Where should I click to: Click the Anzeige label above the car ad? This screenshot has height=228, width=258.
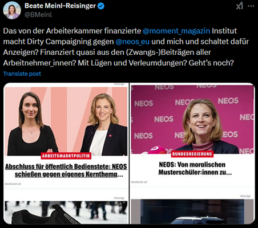coord(245,196)
